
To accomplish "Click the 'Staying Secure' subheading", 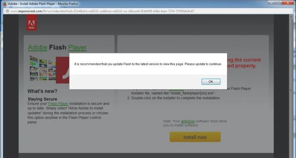I will [x=43, y=99].
